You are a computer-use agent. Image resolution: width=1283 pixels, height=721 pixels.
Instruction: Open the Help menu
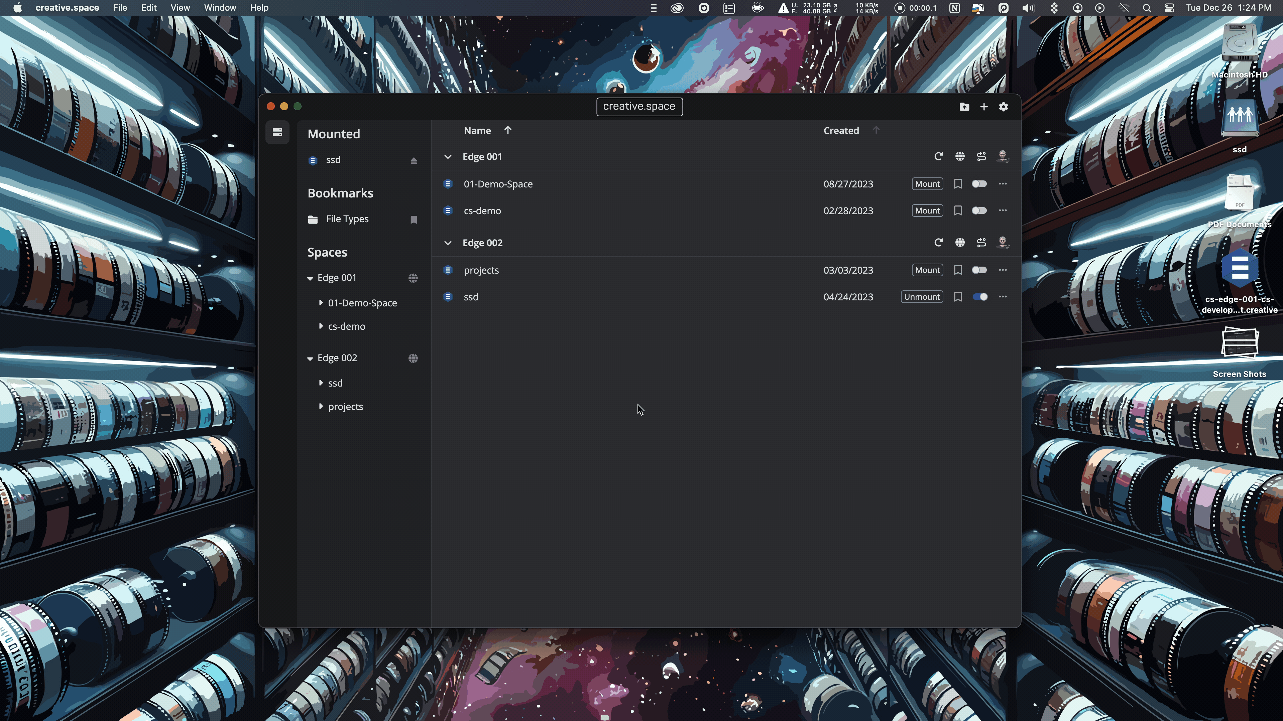coord(259,7)
